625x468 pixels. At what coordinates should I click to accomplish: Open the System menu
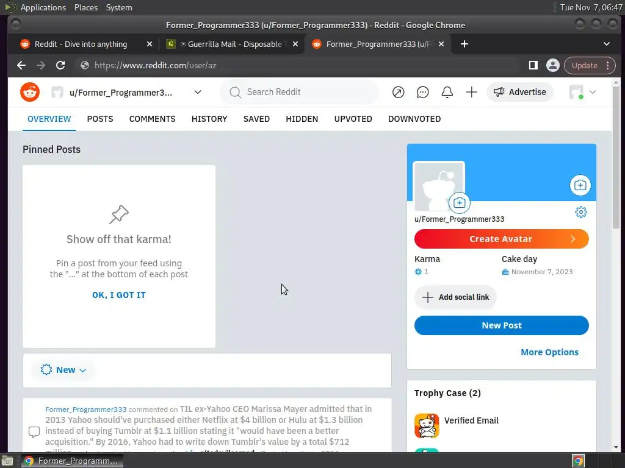click(119, 7)
